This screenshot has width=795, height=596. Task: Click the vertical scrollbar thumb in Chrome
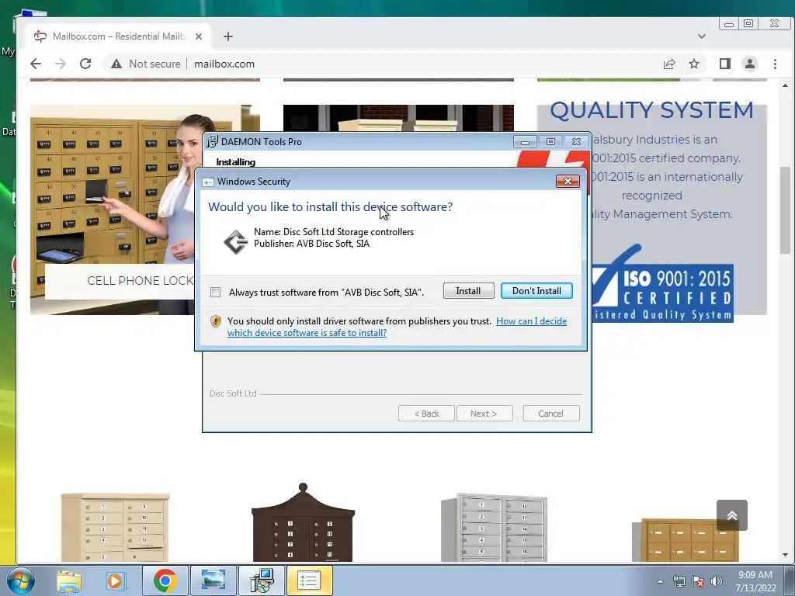(786, 210)
